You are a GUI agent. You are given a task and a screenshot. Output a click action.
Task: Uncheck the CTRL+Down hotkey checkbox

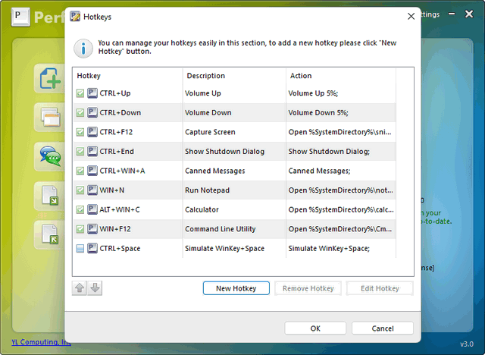point(80,113)
